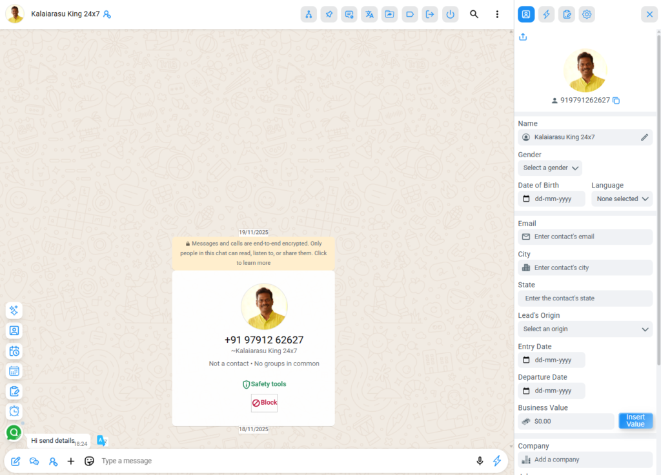The image size is (661, 475).
Task: Switch to the settings gear tab in side panel
Action: [587, 14]
